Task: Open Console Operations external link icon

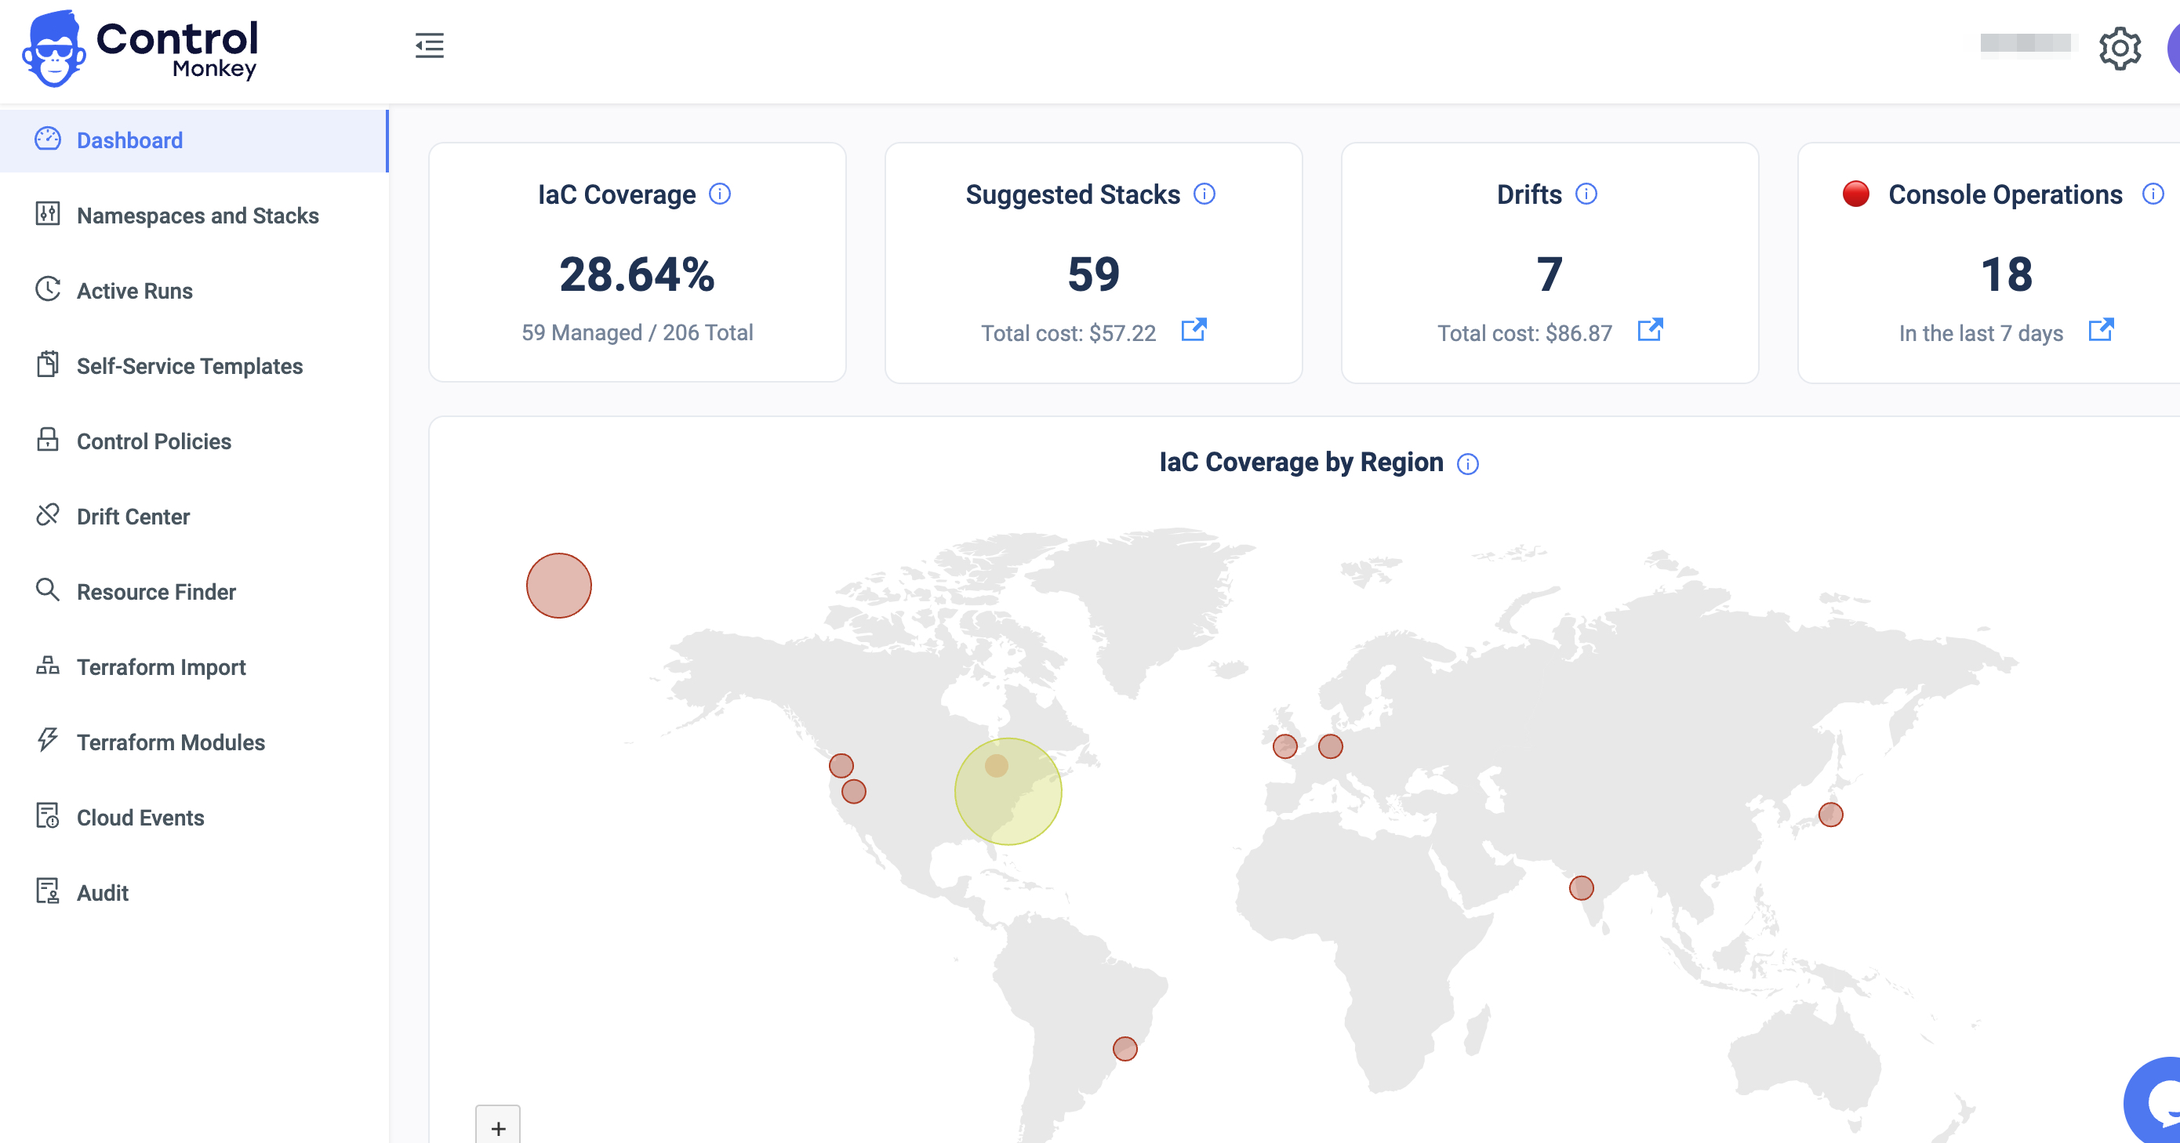Action: (2101, 329)
